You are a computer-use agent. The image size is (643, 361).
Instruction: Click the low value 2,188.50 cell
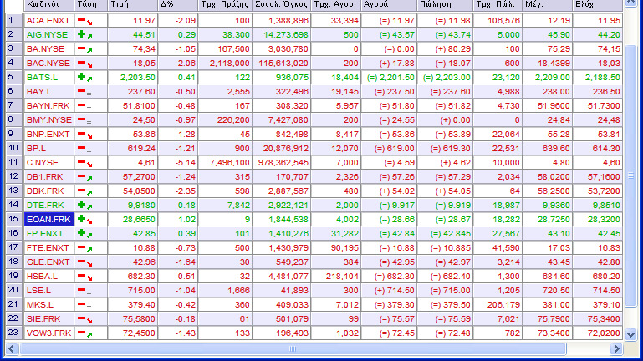click(x=598, y=78)
